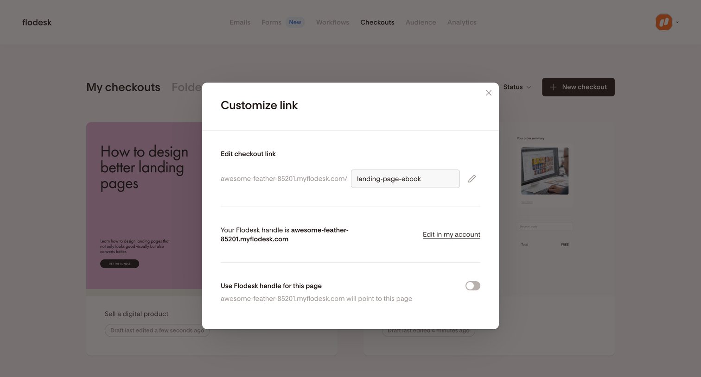Close the Customize link dialog
Image resolution: width=701 pixels, height=377 pixels.
point(488,93)
